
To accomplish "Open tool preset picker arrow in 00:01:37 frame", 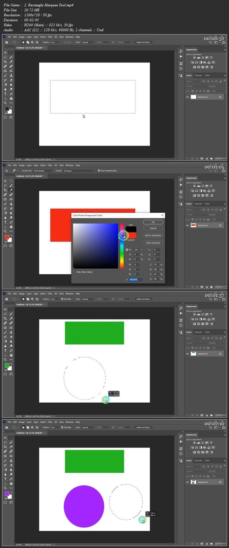I will point(18,299).
